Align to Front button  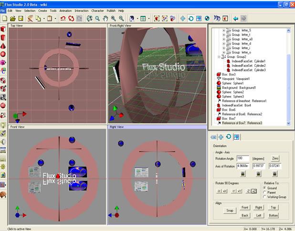coord(245,208)
